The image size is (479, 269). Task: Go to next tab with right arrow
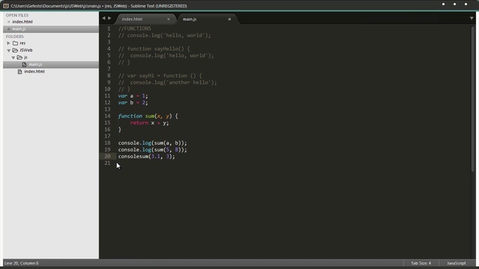pyautogui.click(x=110, y=18)
